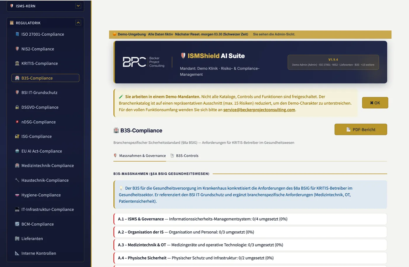This screenshot has height=267, width=409.
Task: Navigate to IT-Infrastruktur-Compliance
Action: [x=45, y=209]
